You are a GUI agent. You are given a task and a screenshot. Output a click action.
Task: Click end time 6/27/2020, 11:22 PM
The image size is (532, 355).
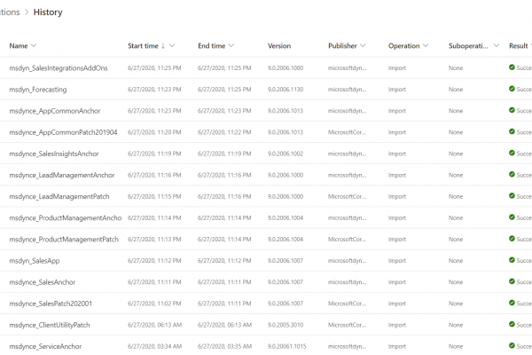coord(224,132)
